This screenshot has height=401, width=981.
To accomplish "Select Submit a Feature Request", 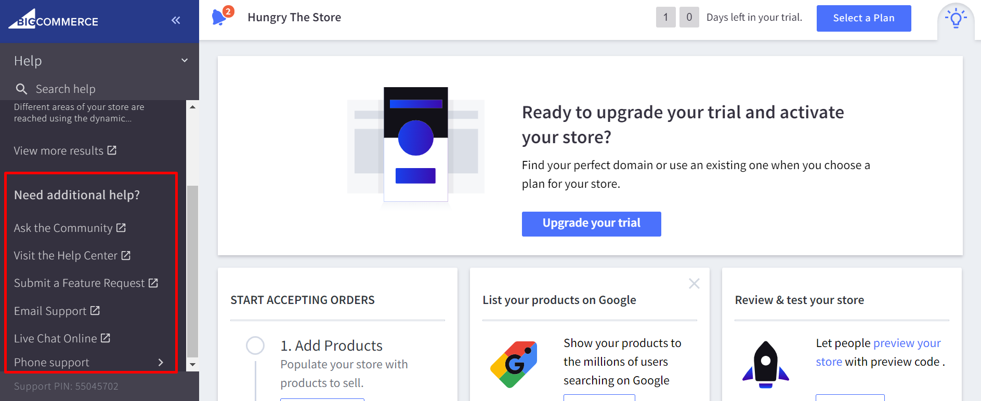I will click(x=86, y=283).
